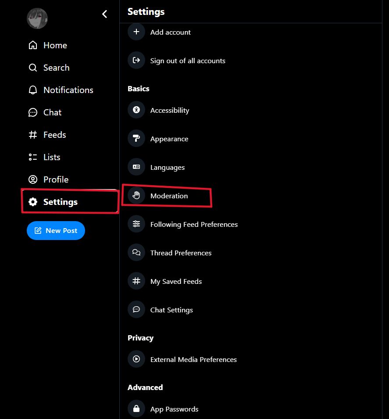
Task: Click Sign out of all accounts
Action: pos(187,61)
